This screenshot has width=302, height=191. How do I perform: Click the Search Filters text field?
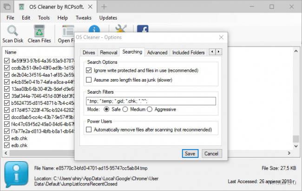pyautogui.click(x=151, y=101)
